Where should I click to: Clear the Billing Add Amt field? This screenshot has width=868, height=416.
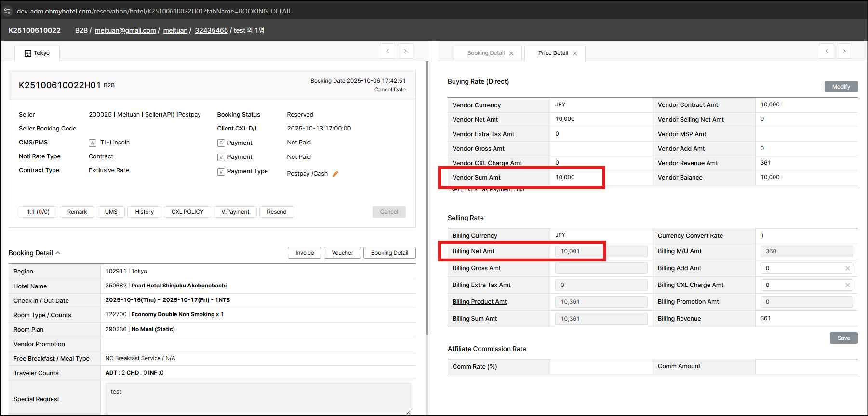coord(847,268)
